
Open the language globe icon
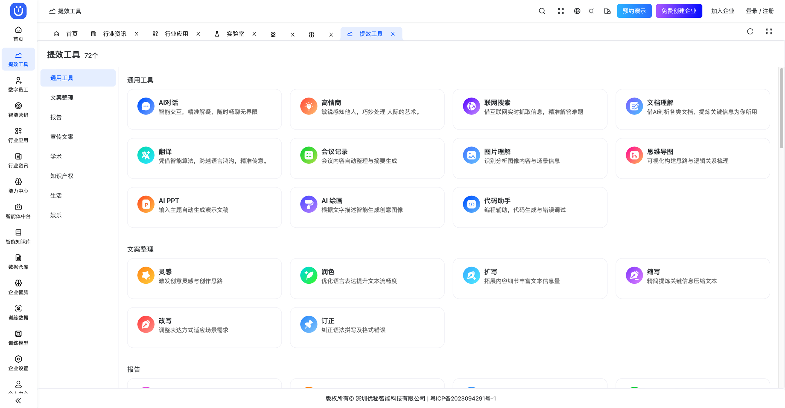[x=577, y=11]
